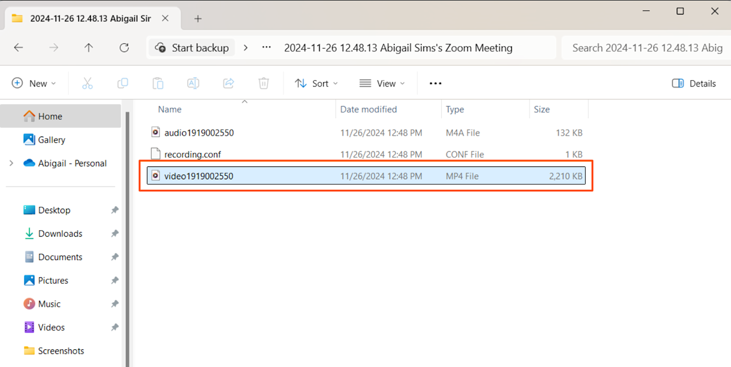Open the See more three-dots menu
731x367 pixels.
(435, 83)
